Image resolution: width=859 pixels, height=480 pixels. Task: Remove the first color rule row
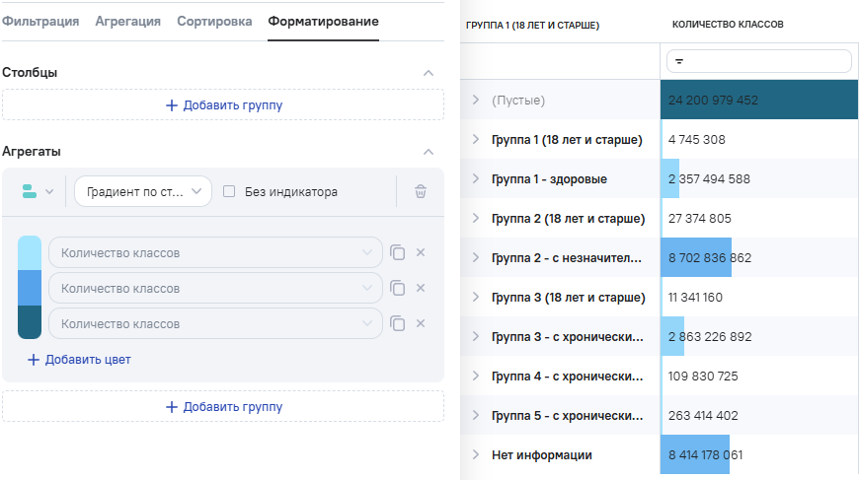pyautogui.click(x=421, y=253)
